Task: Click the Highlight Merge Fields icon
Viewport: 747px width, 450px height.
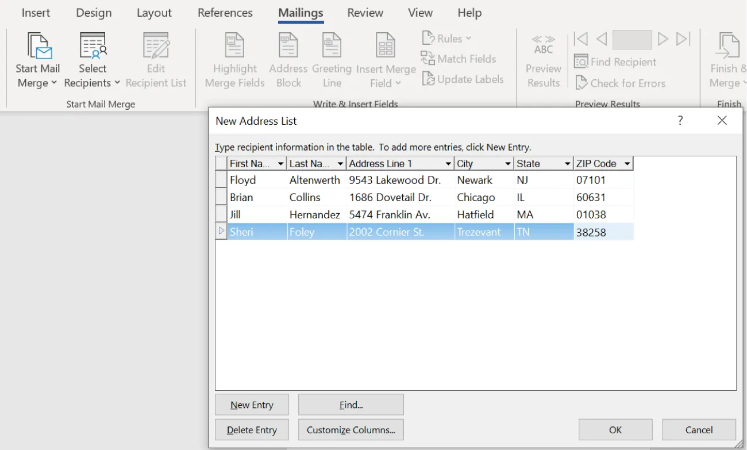Action: point(234,57)
